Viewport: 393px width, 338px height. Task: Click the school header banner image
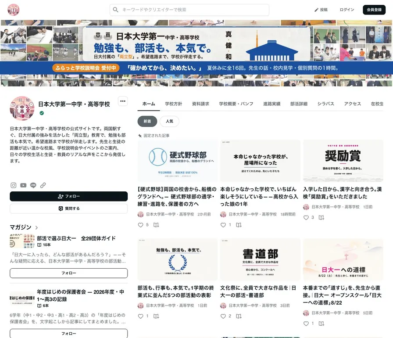click(196, 53)
